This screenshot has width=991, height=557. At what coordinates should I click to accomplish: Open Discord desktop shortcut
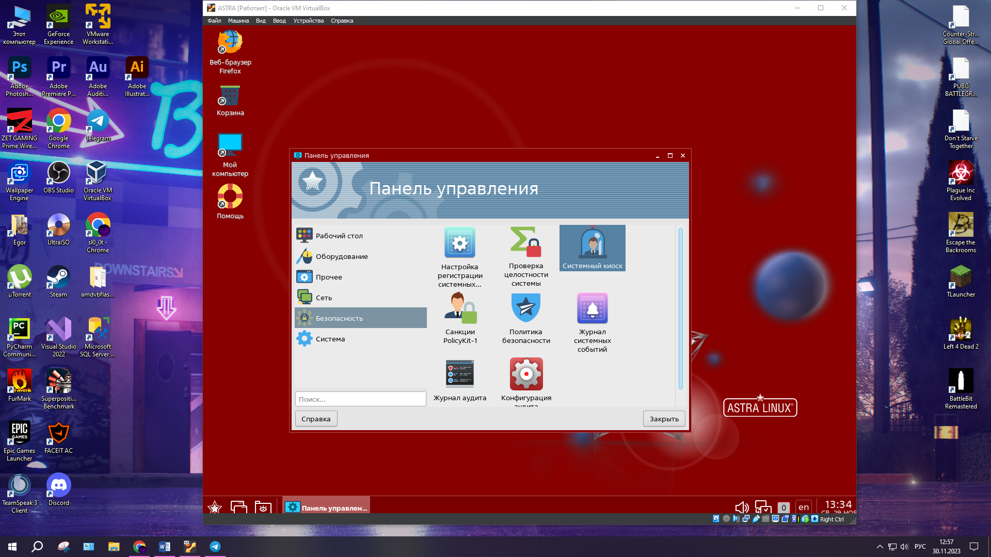point(58,489)
